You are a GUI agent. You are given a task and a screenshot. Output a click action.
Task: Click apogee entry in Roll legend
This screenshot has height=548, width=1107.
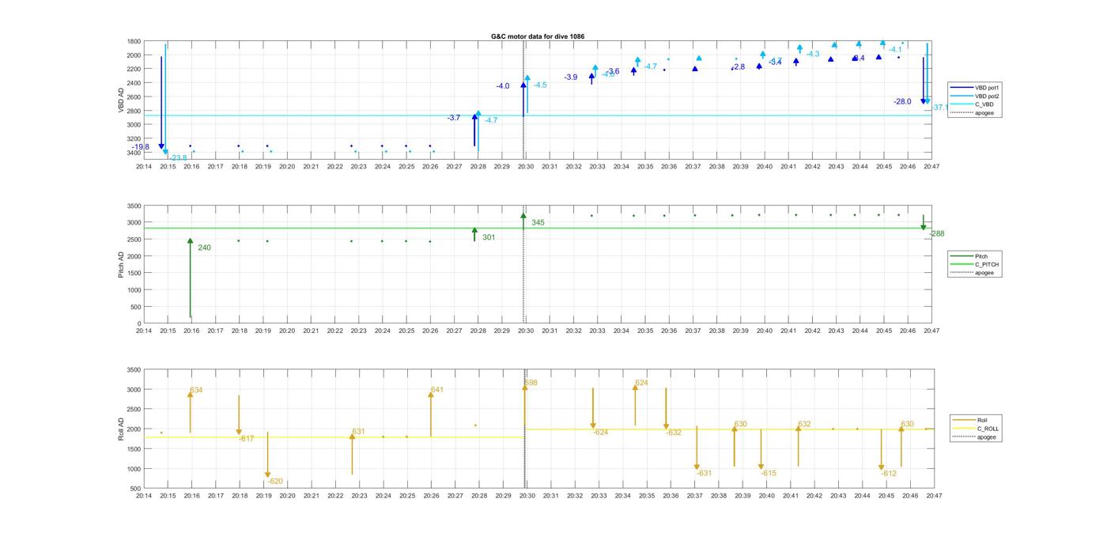pyautogui.click(x=975, y=437)
